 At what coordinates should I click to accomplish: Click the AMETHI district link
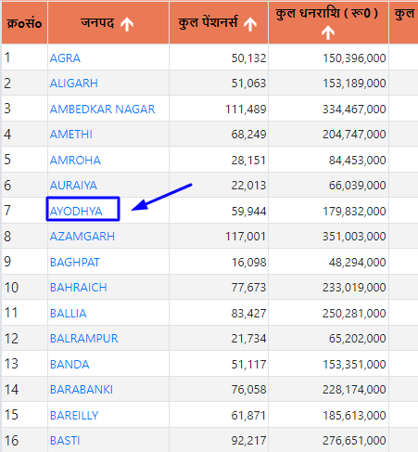coord(71,135)
